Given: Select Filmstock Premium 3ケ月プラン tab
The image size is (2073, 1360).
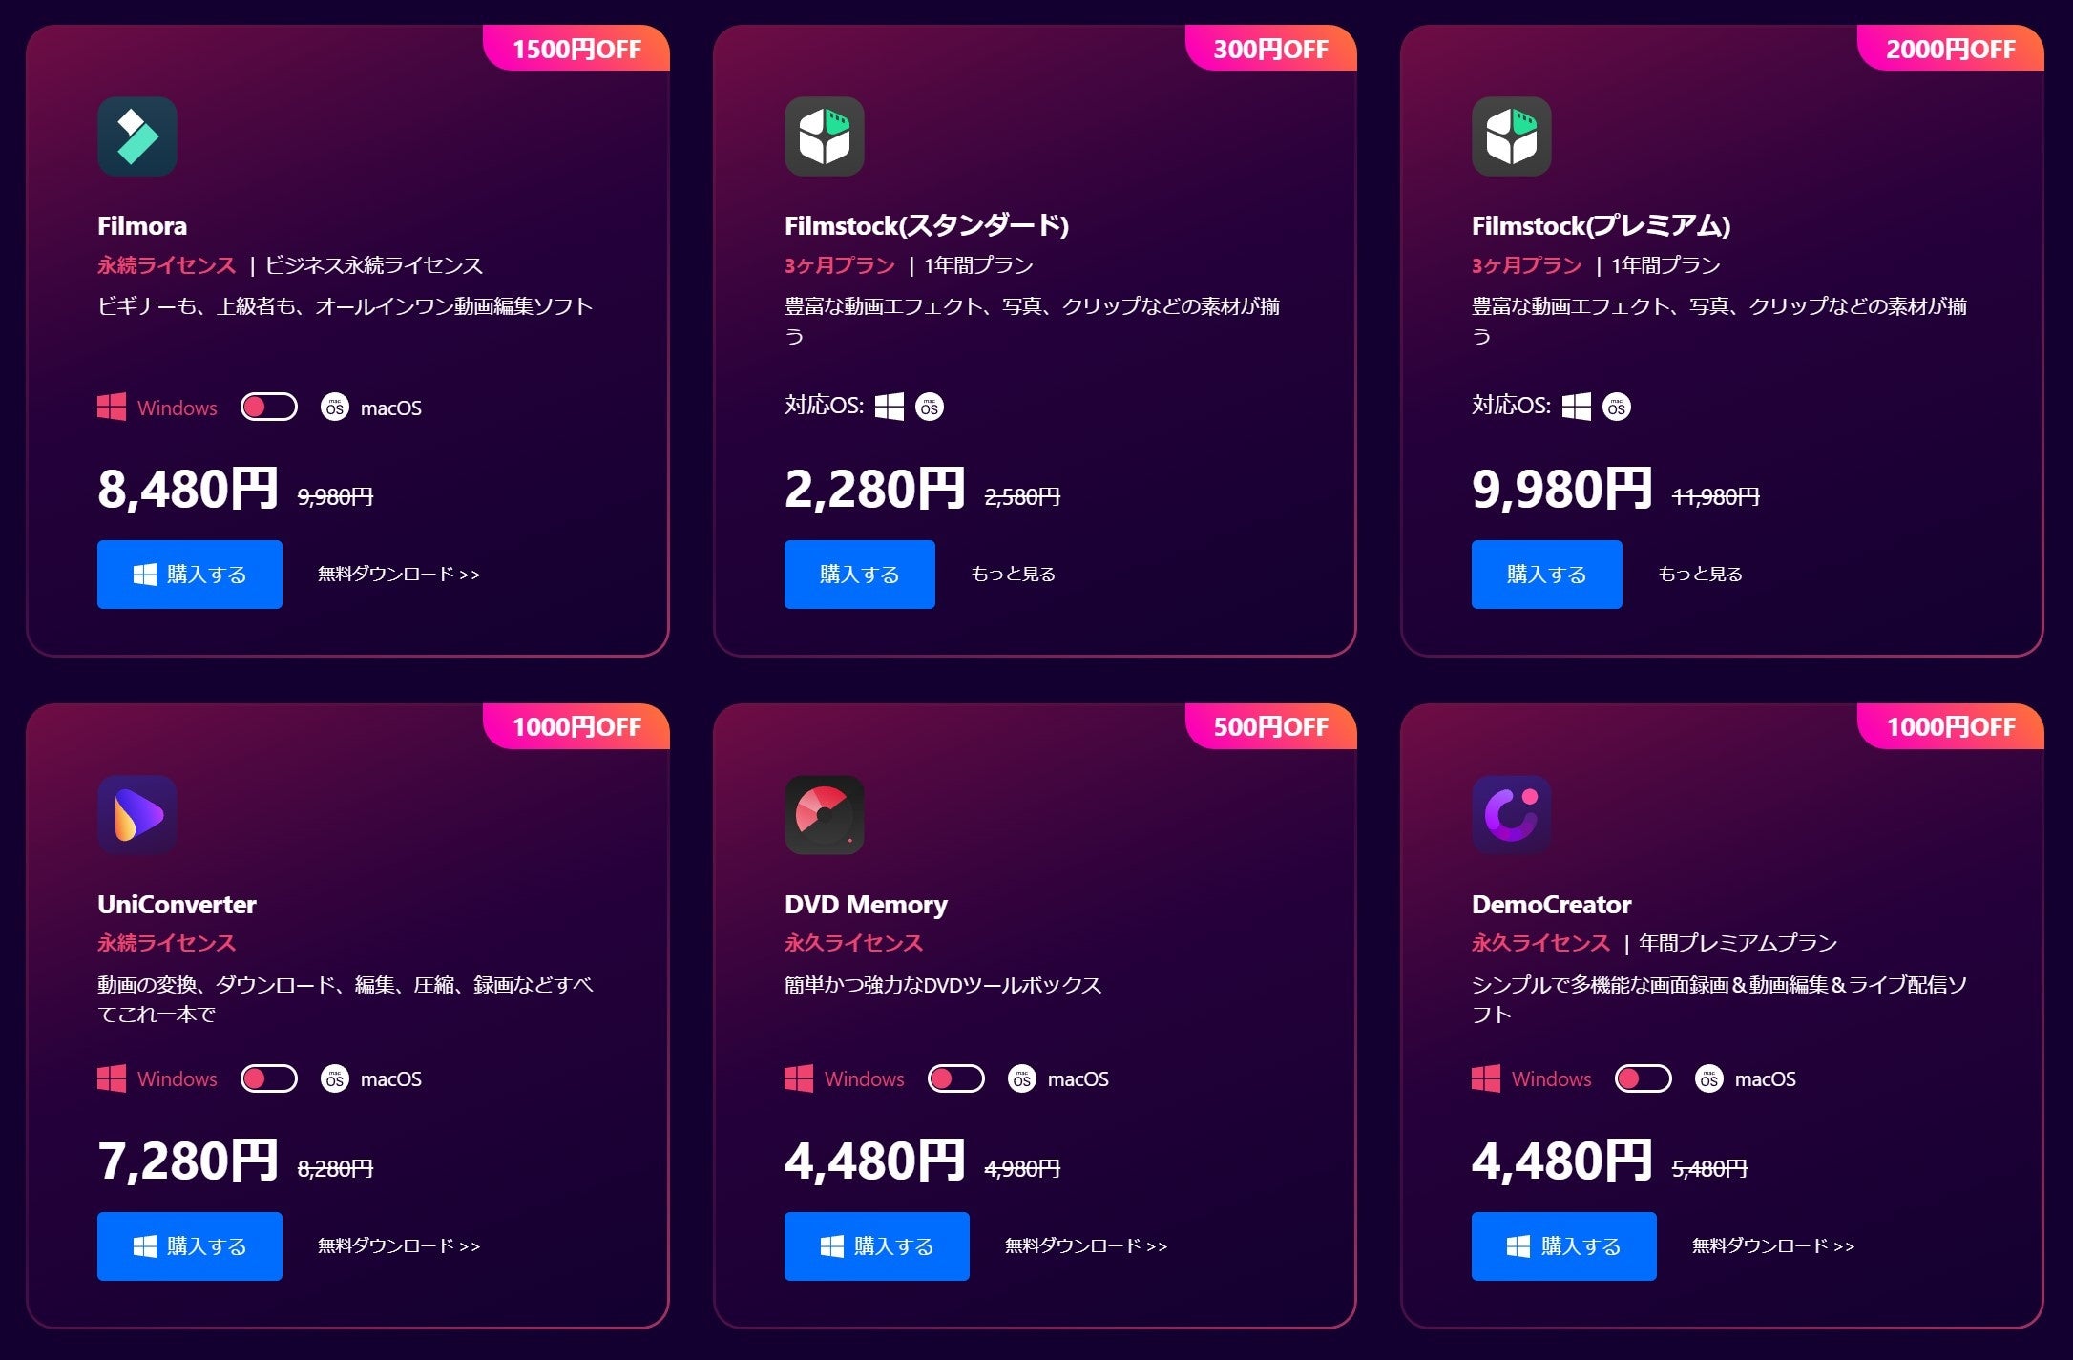Looking at the screenshot, I should pyautogui.click(x=1527, y=265).
